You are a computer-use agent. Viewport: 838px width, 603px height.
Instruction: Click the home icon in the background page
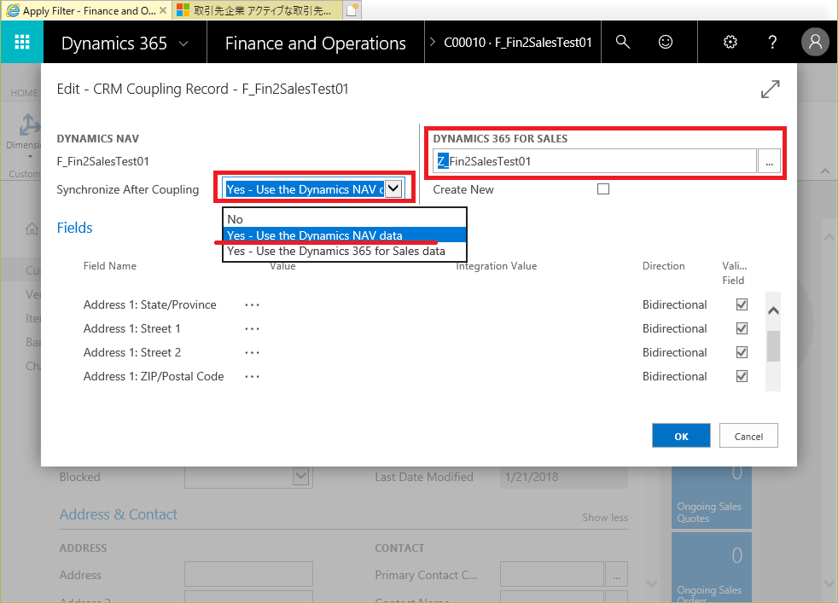click(x=32, y=229)
